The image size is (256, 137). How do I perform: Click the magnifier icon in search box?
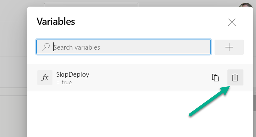[46, 47]
